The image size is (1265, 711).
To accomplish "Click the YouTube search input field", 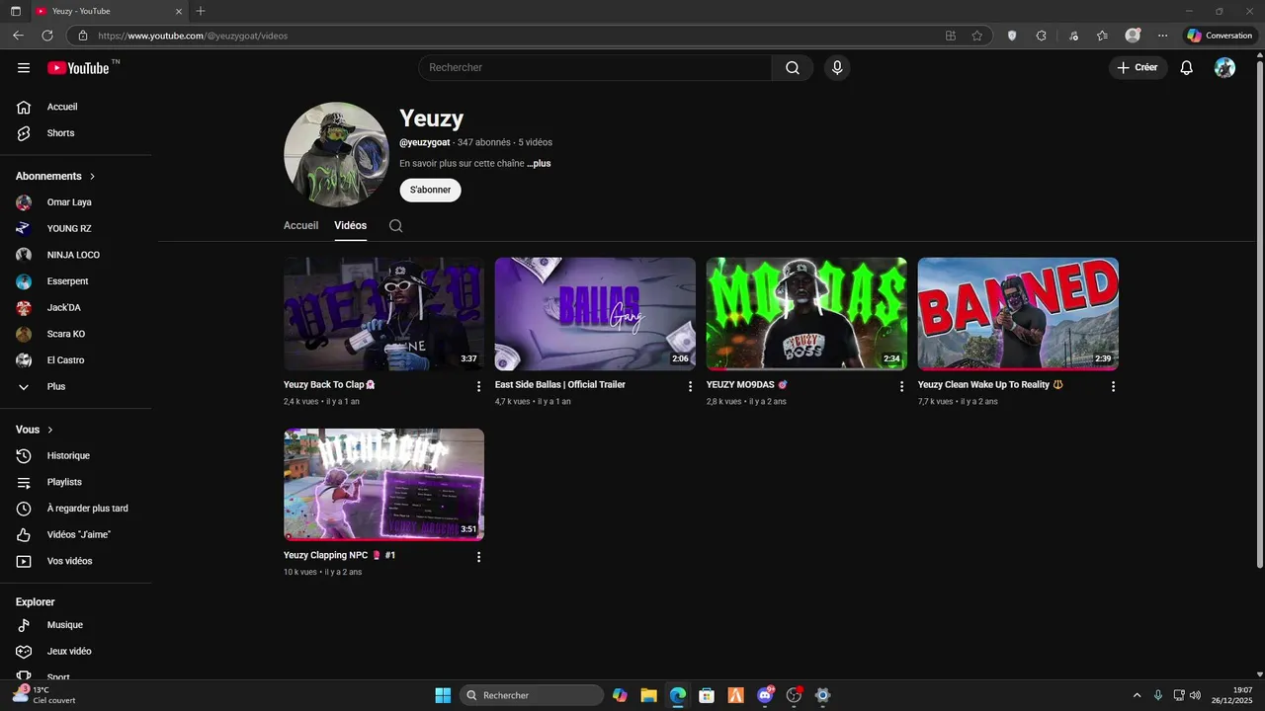I will [595, 67].
